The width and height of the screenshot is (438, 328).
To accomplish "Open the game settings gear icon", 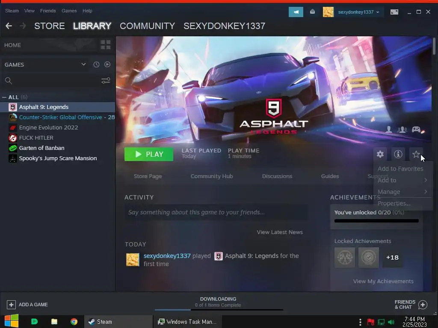I will click(380, 154).
